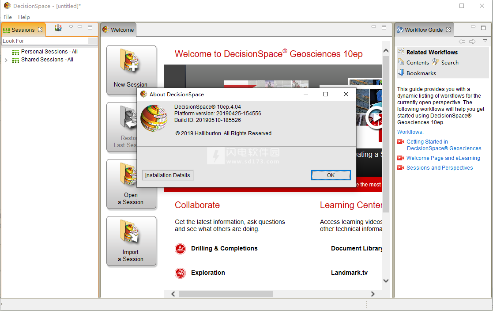Click the horizontal scrollbar right arrow

373,294
